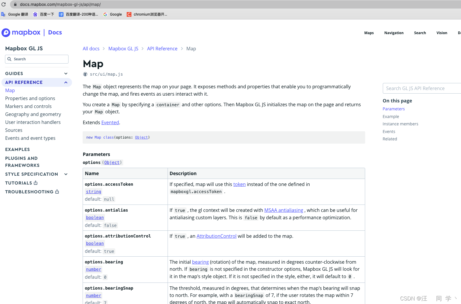The height and width of the screenshot is (304, 461).
Task: Click string type under options.accessToken
Action: click(93, 192)
